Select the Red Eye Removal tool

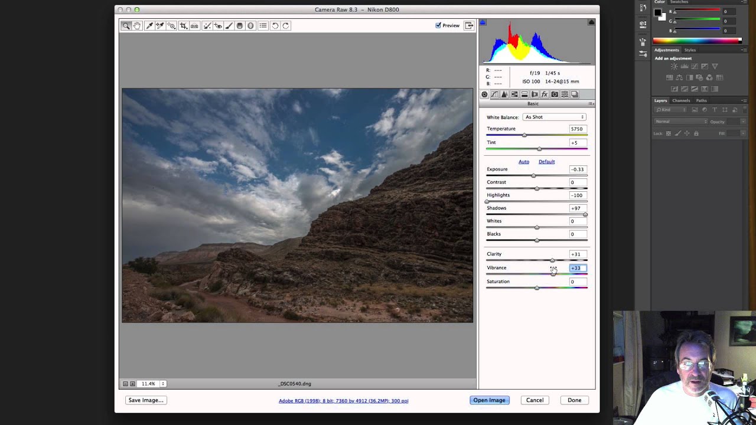(x=218, y=26)
